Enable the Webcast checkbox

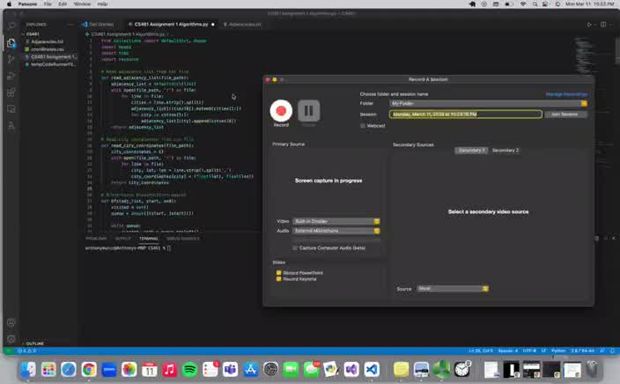pyautogui.click(x=363, y=125)
